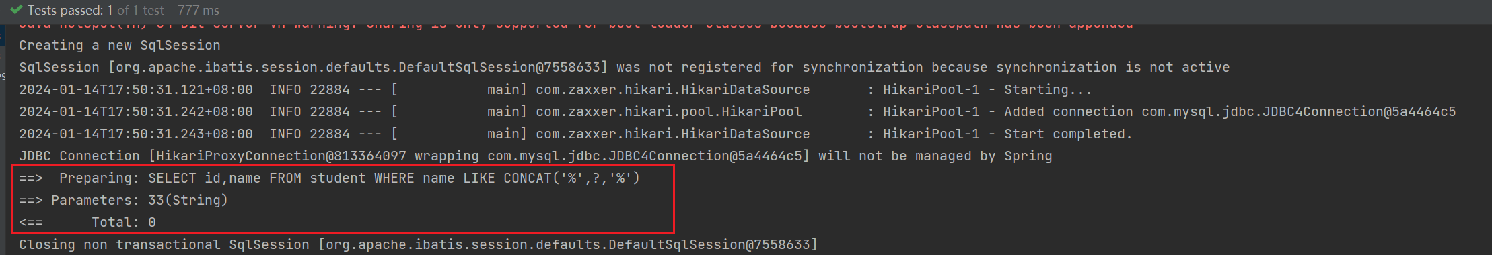Click the green Tests passed checkmark icon
The height and width of the screenshot is (255, 1492).
[16, 10]
